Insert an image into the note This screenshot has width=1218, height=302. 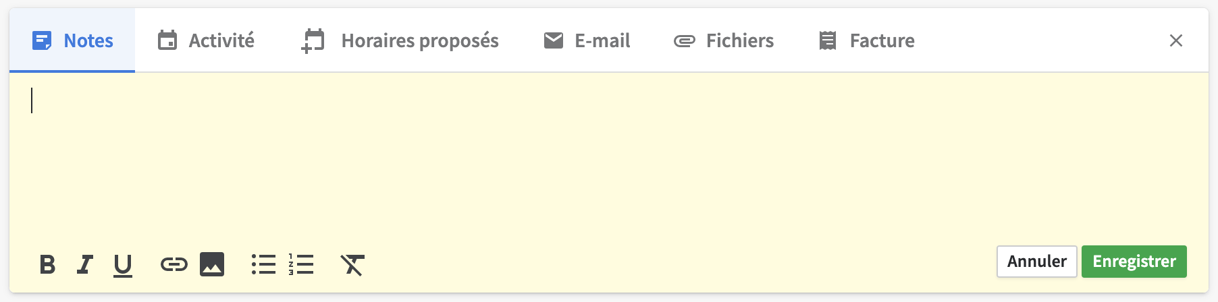coord(212,264)
